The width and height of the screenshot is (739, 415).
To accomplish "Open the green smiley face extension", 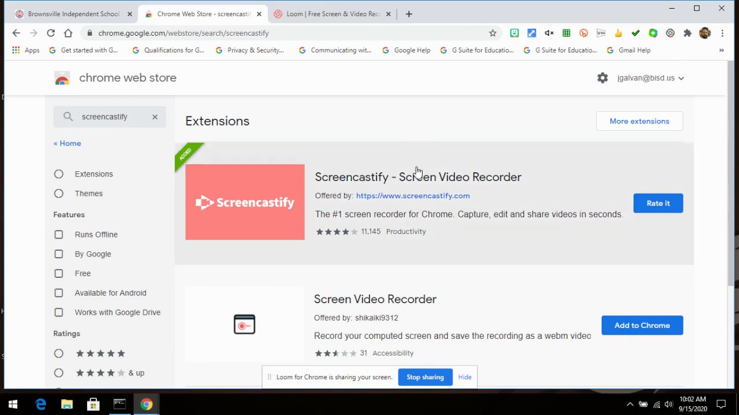I will coord(514,33).
